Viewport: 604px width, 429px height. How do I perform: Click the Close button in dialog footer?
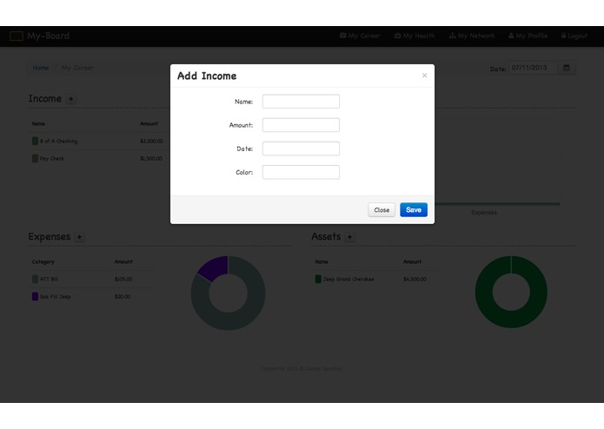point(382,209)
